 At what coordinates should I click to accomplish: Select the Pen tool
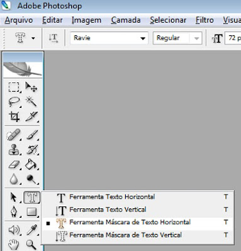(x=14, y=212)
